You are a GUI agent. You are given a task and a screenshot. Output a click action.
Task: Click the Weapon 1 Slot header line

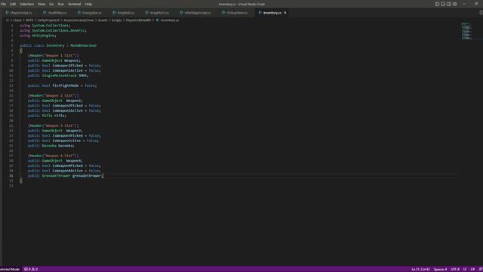tap(54, 55)
